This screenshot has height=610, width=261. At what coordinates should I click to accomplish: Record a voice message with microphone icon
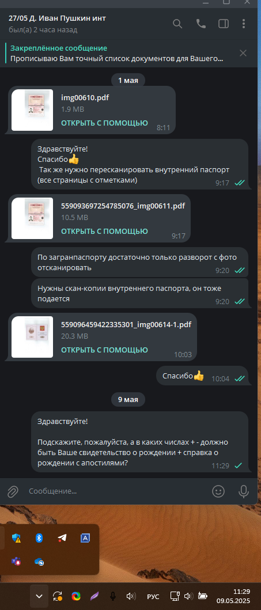click(x=244, y=491)
